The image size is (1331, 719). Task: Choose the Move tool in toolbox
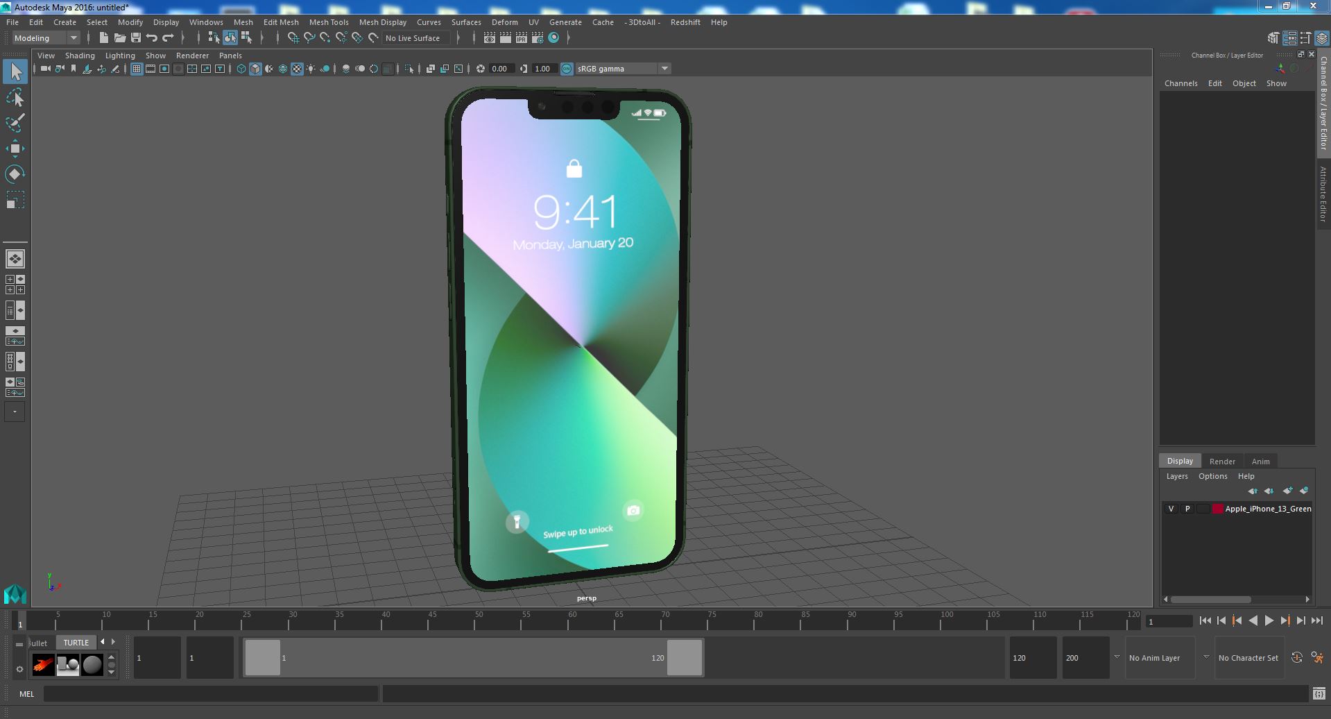click(15, 149)
